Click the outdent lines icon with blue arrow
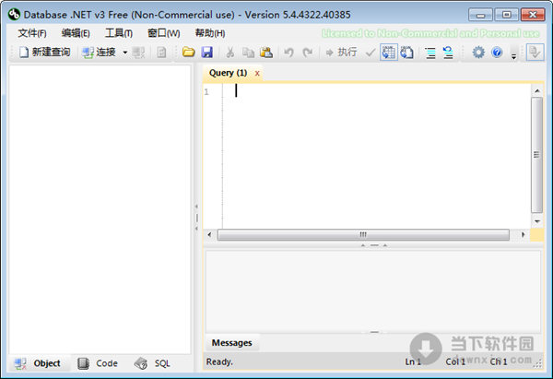The width and height of the screenshot is (553, 379). (x=448, y=53)
